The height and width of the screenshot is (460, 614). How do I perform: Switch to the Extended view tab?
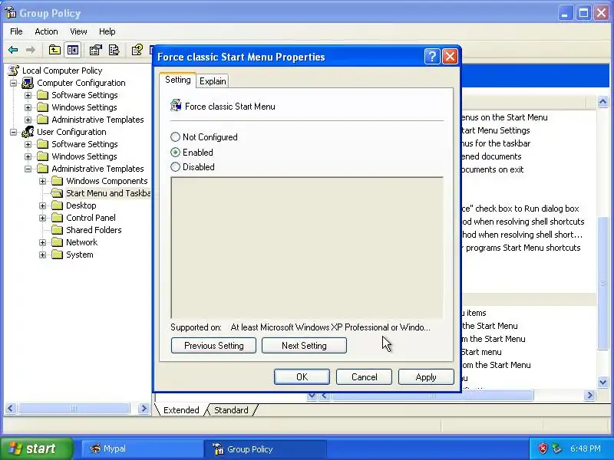click(x=181, y=410)
